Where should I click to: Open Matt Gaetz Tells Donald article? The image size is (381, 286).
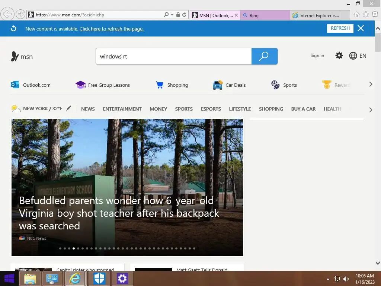tap(202, 270)
